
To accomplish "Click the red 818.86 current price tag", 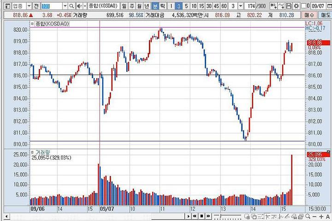I will 319,43.
